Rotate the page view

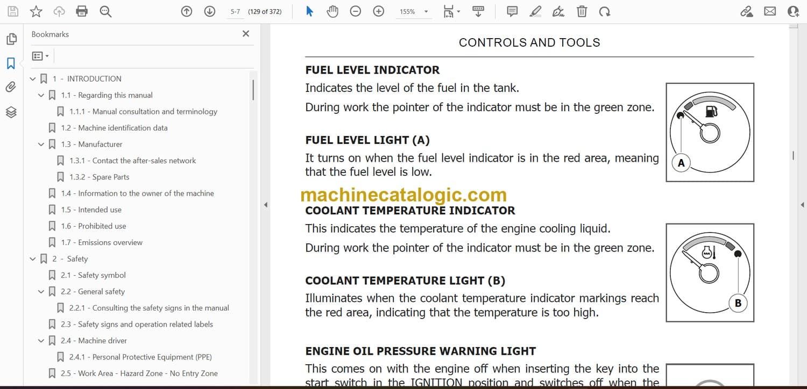click(x=605, y=11)
